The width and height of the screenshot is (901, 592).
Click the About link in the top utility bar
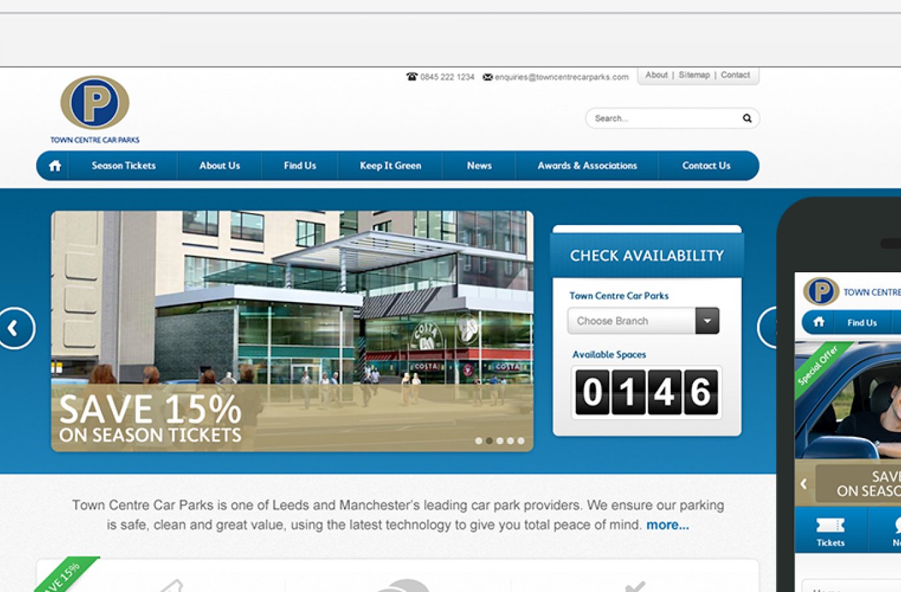[x=656, y=75]
